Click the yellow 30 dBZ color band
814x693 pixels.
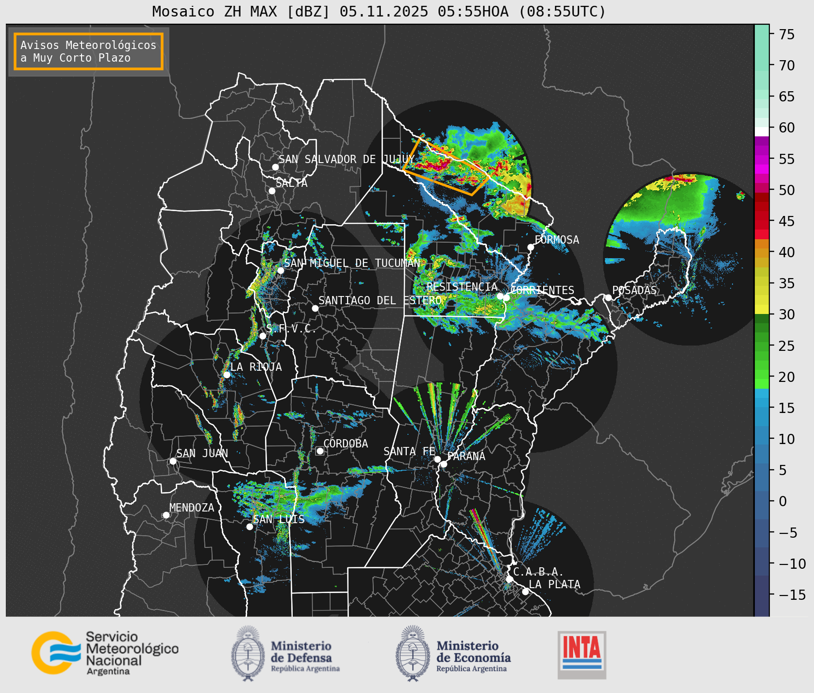click(x=762, y=310)
